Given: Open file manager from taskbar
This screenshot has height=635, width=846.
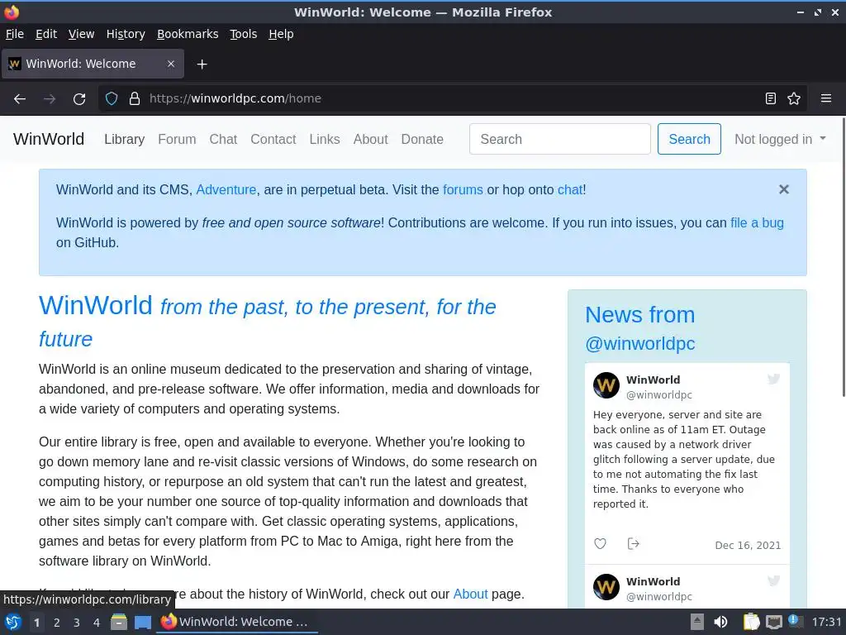Looking at the screenshot, I should tap(119, 622).
